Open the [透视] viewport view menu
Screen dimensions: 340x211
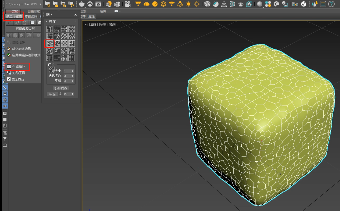(93, 24)
